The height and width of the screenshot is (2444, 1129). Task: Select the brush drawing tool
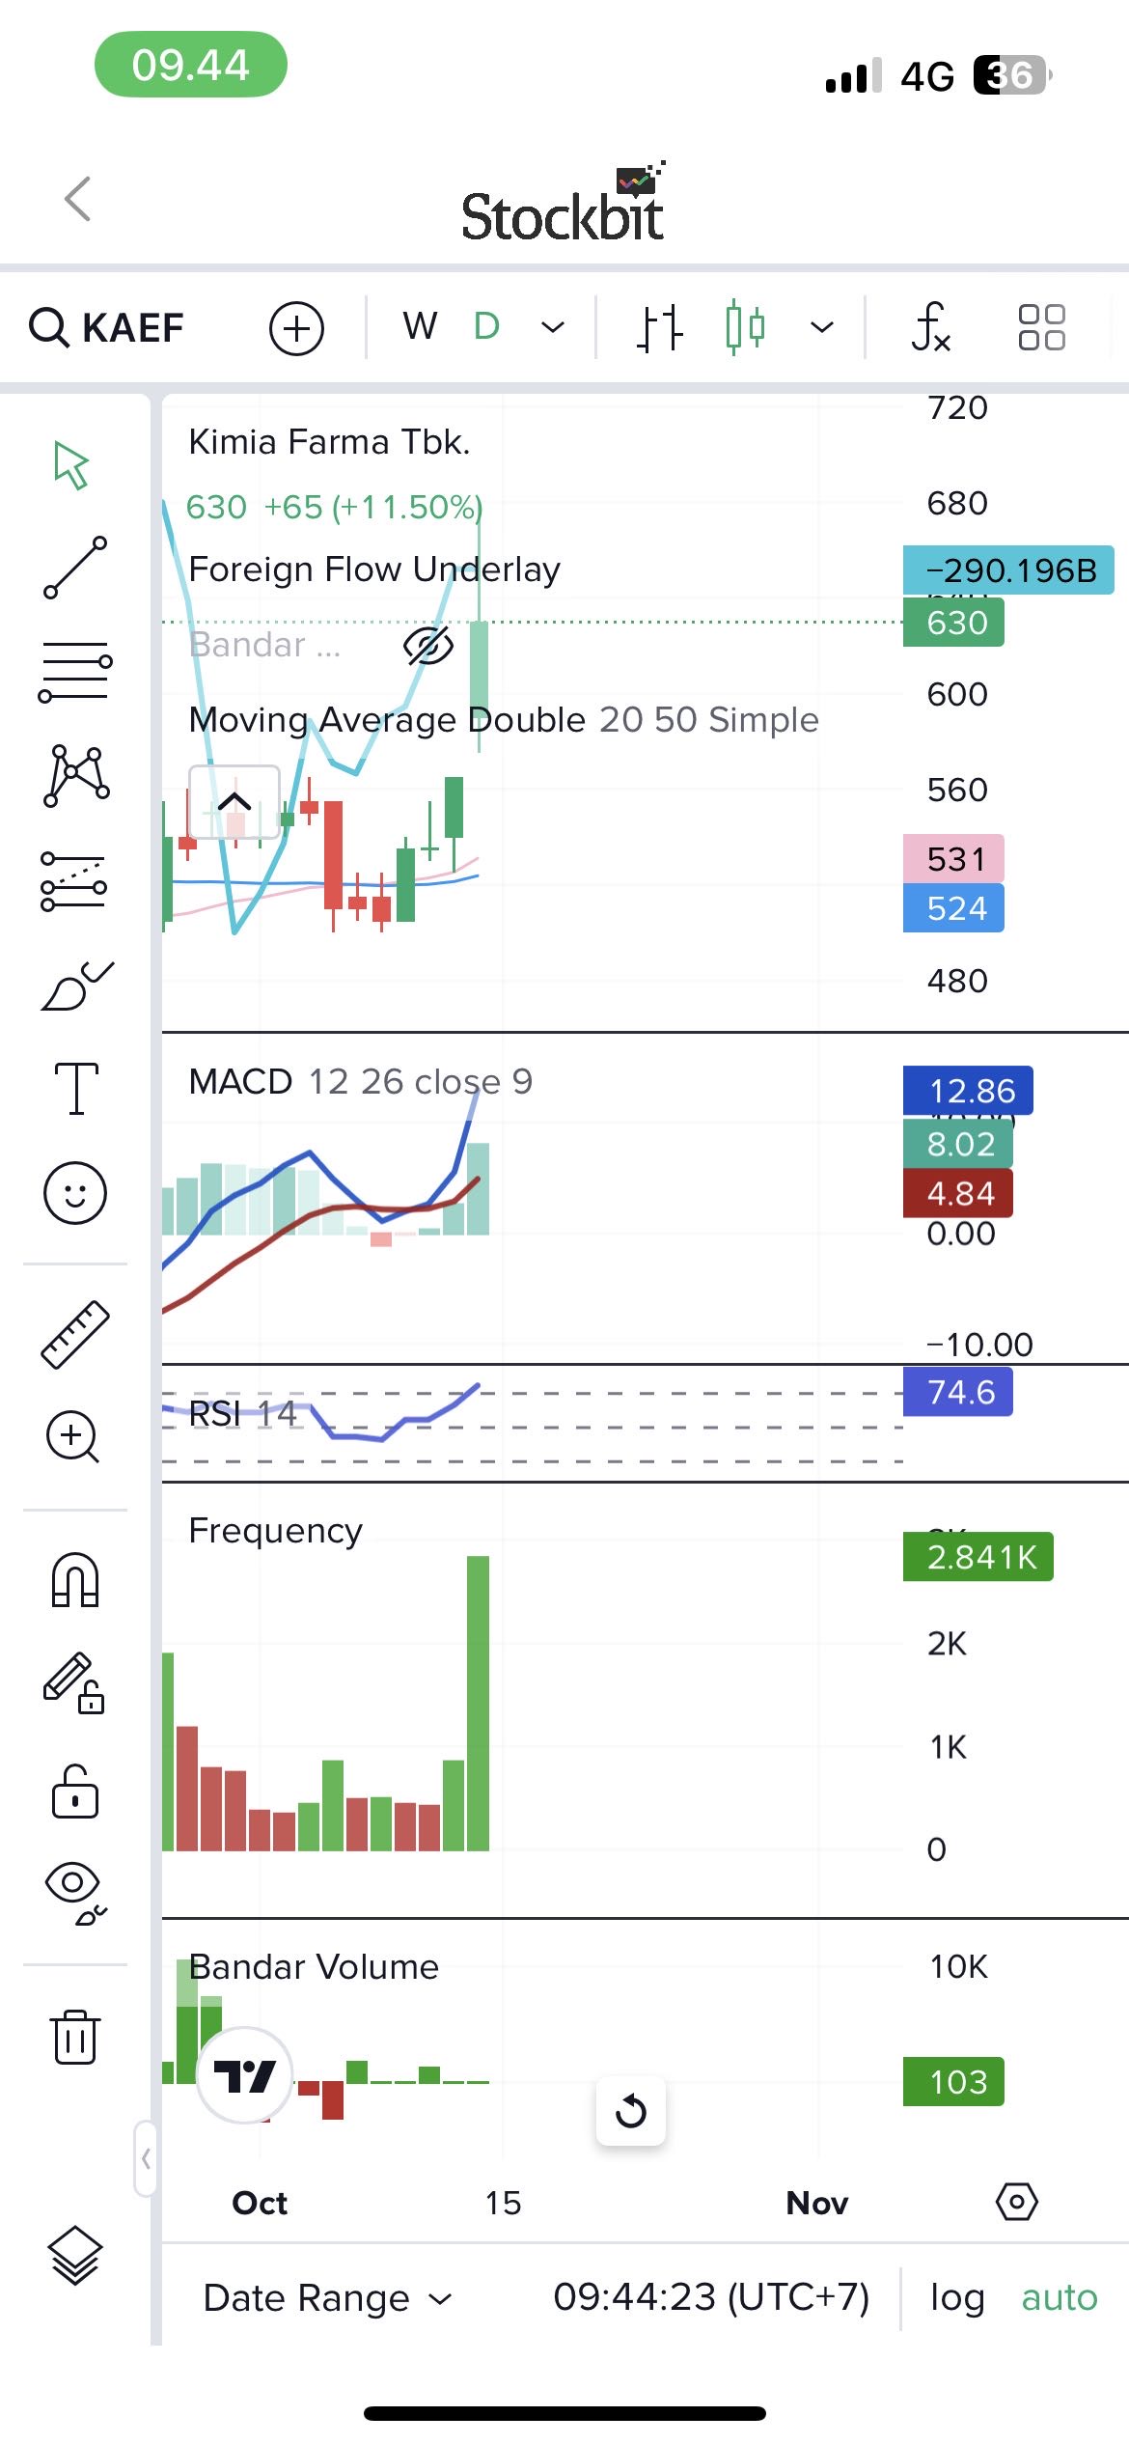75,986
